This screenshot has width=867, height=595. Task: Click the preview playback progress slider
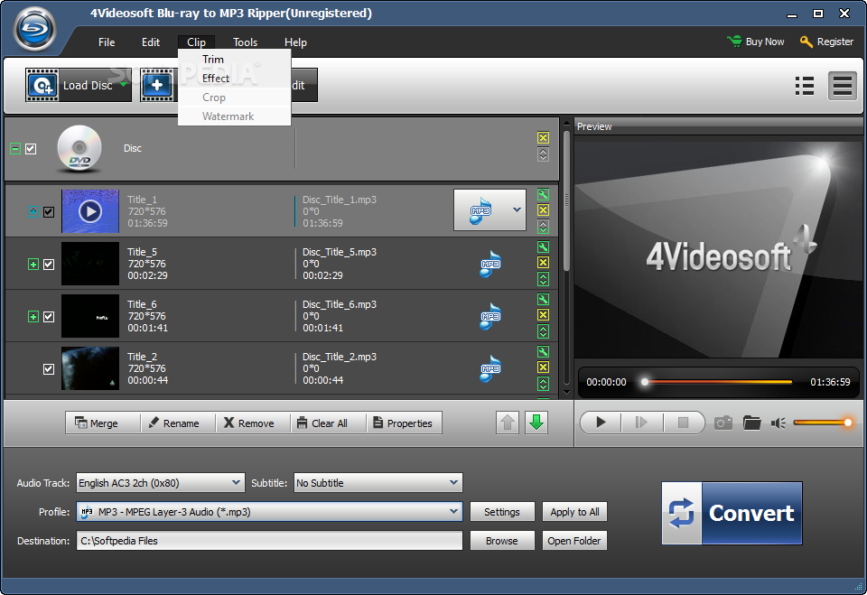(x=718, y=382)
